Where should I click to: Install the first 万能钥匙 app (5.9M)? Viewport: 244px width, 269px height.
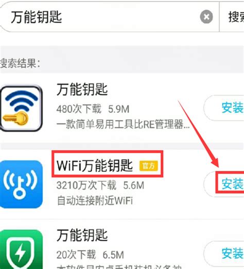point(224,108)
